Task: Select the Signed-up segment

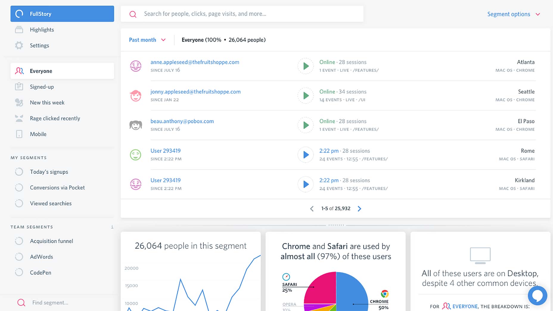Action: click(62, 87)
